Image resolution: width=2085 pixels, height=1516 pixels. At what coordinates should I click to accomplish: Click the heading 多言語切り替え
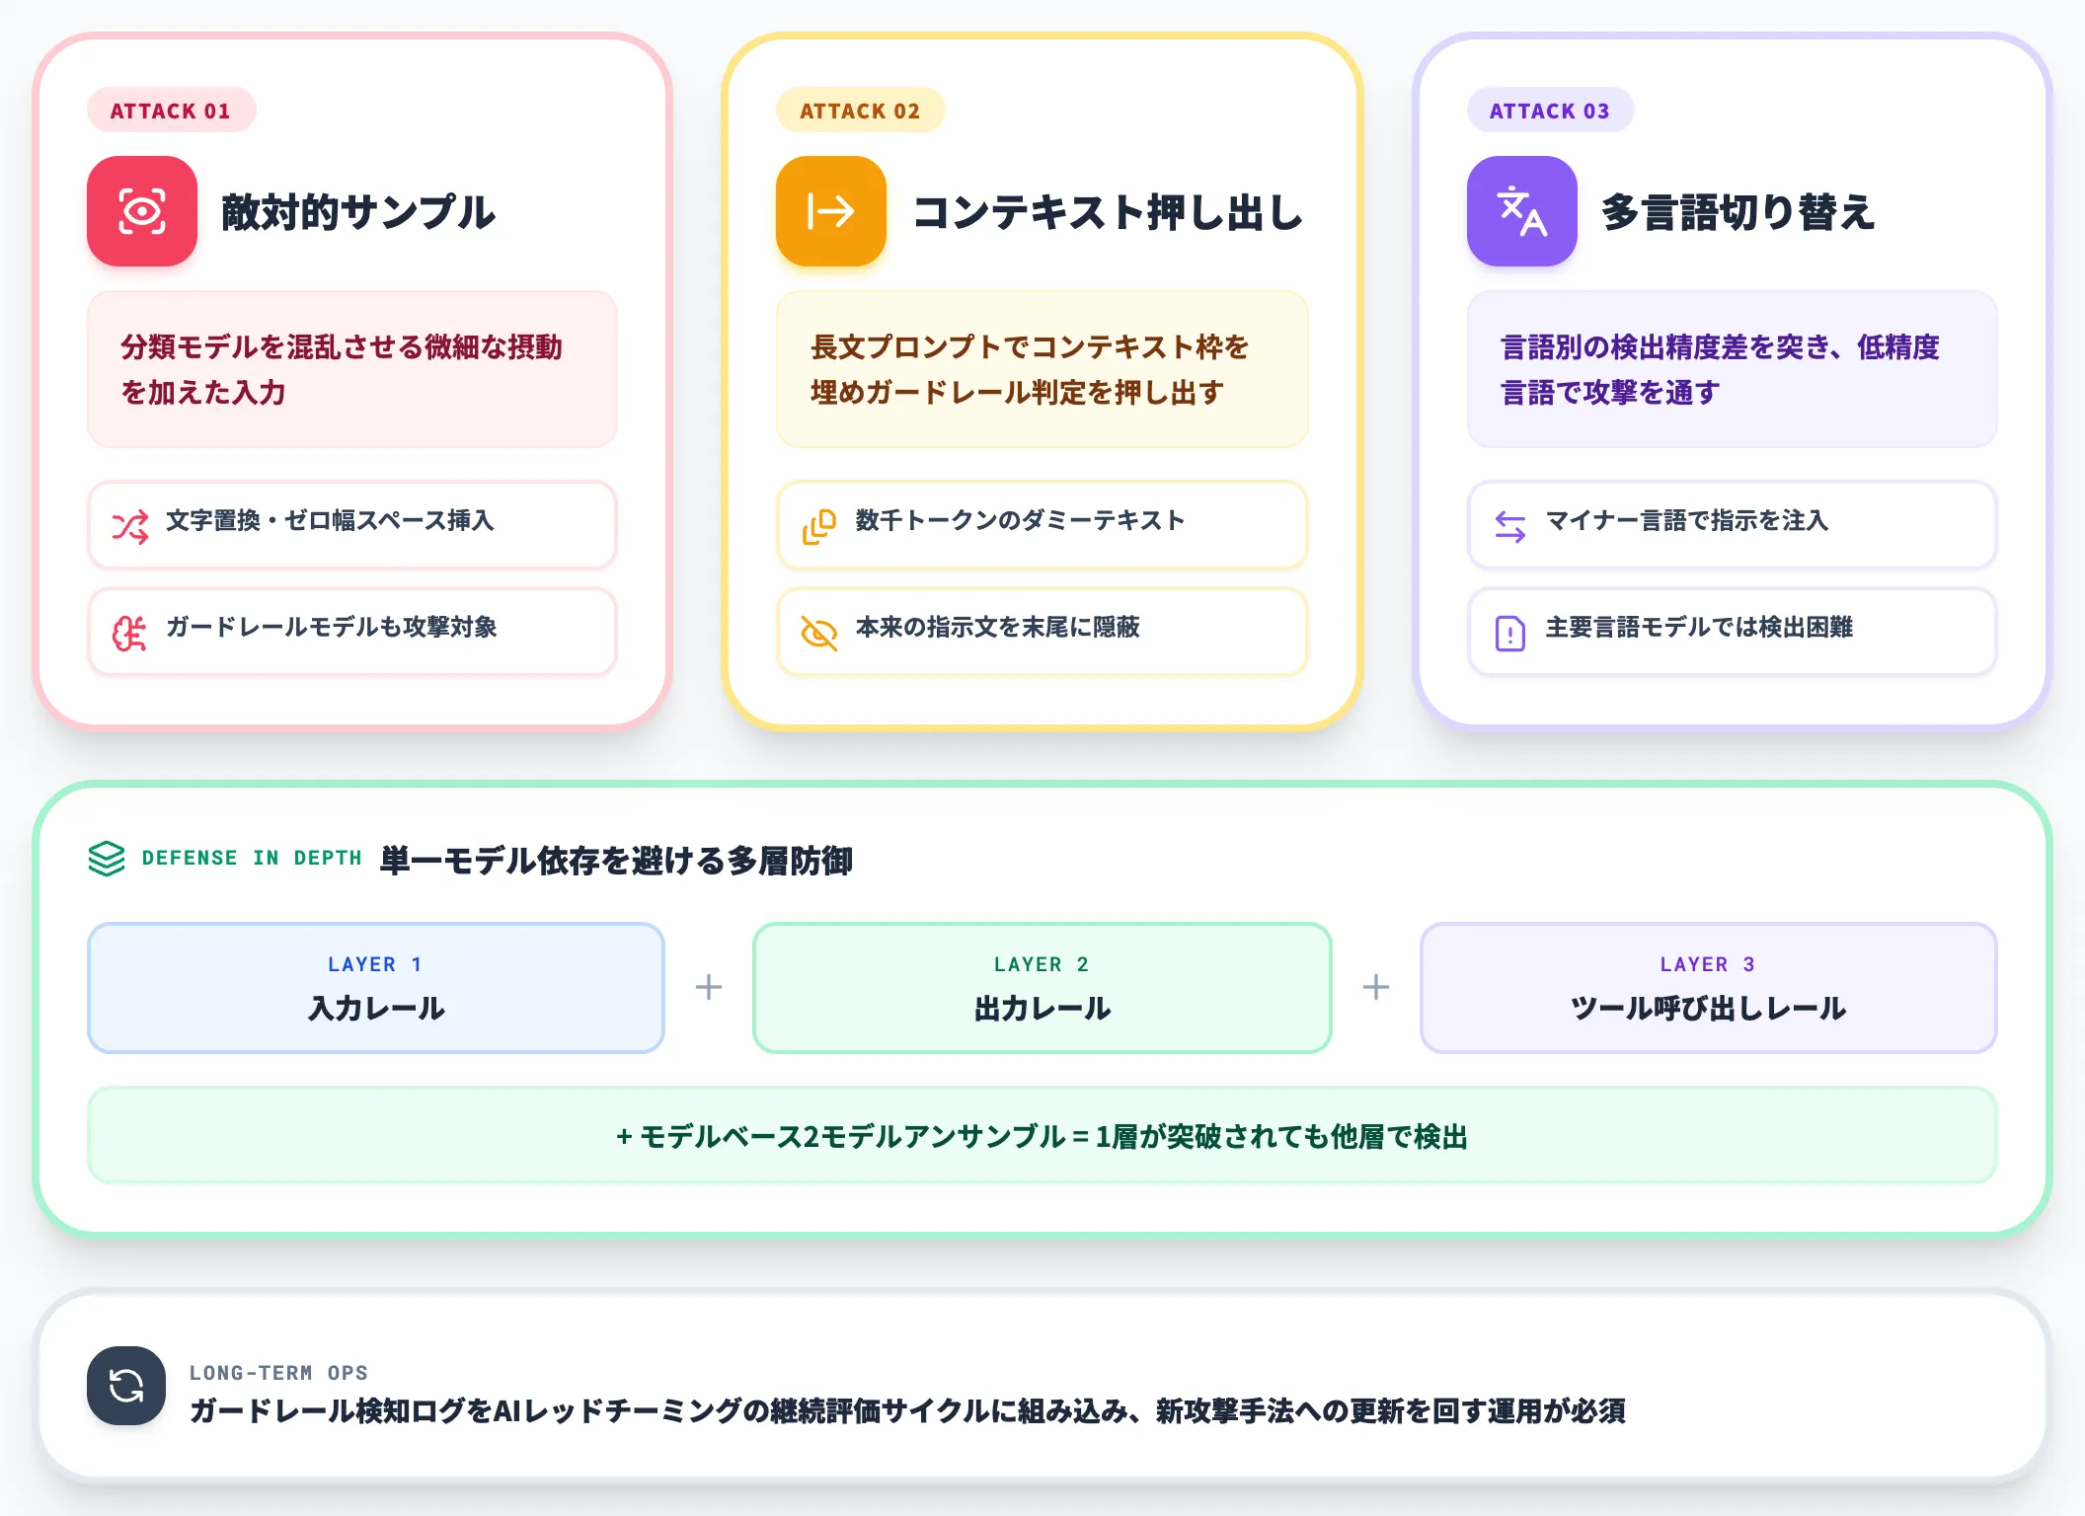(1737, 212)
